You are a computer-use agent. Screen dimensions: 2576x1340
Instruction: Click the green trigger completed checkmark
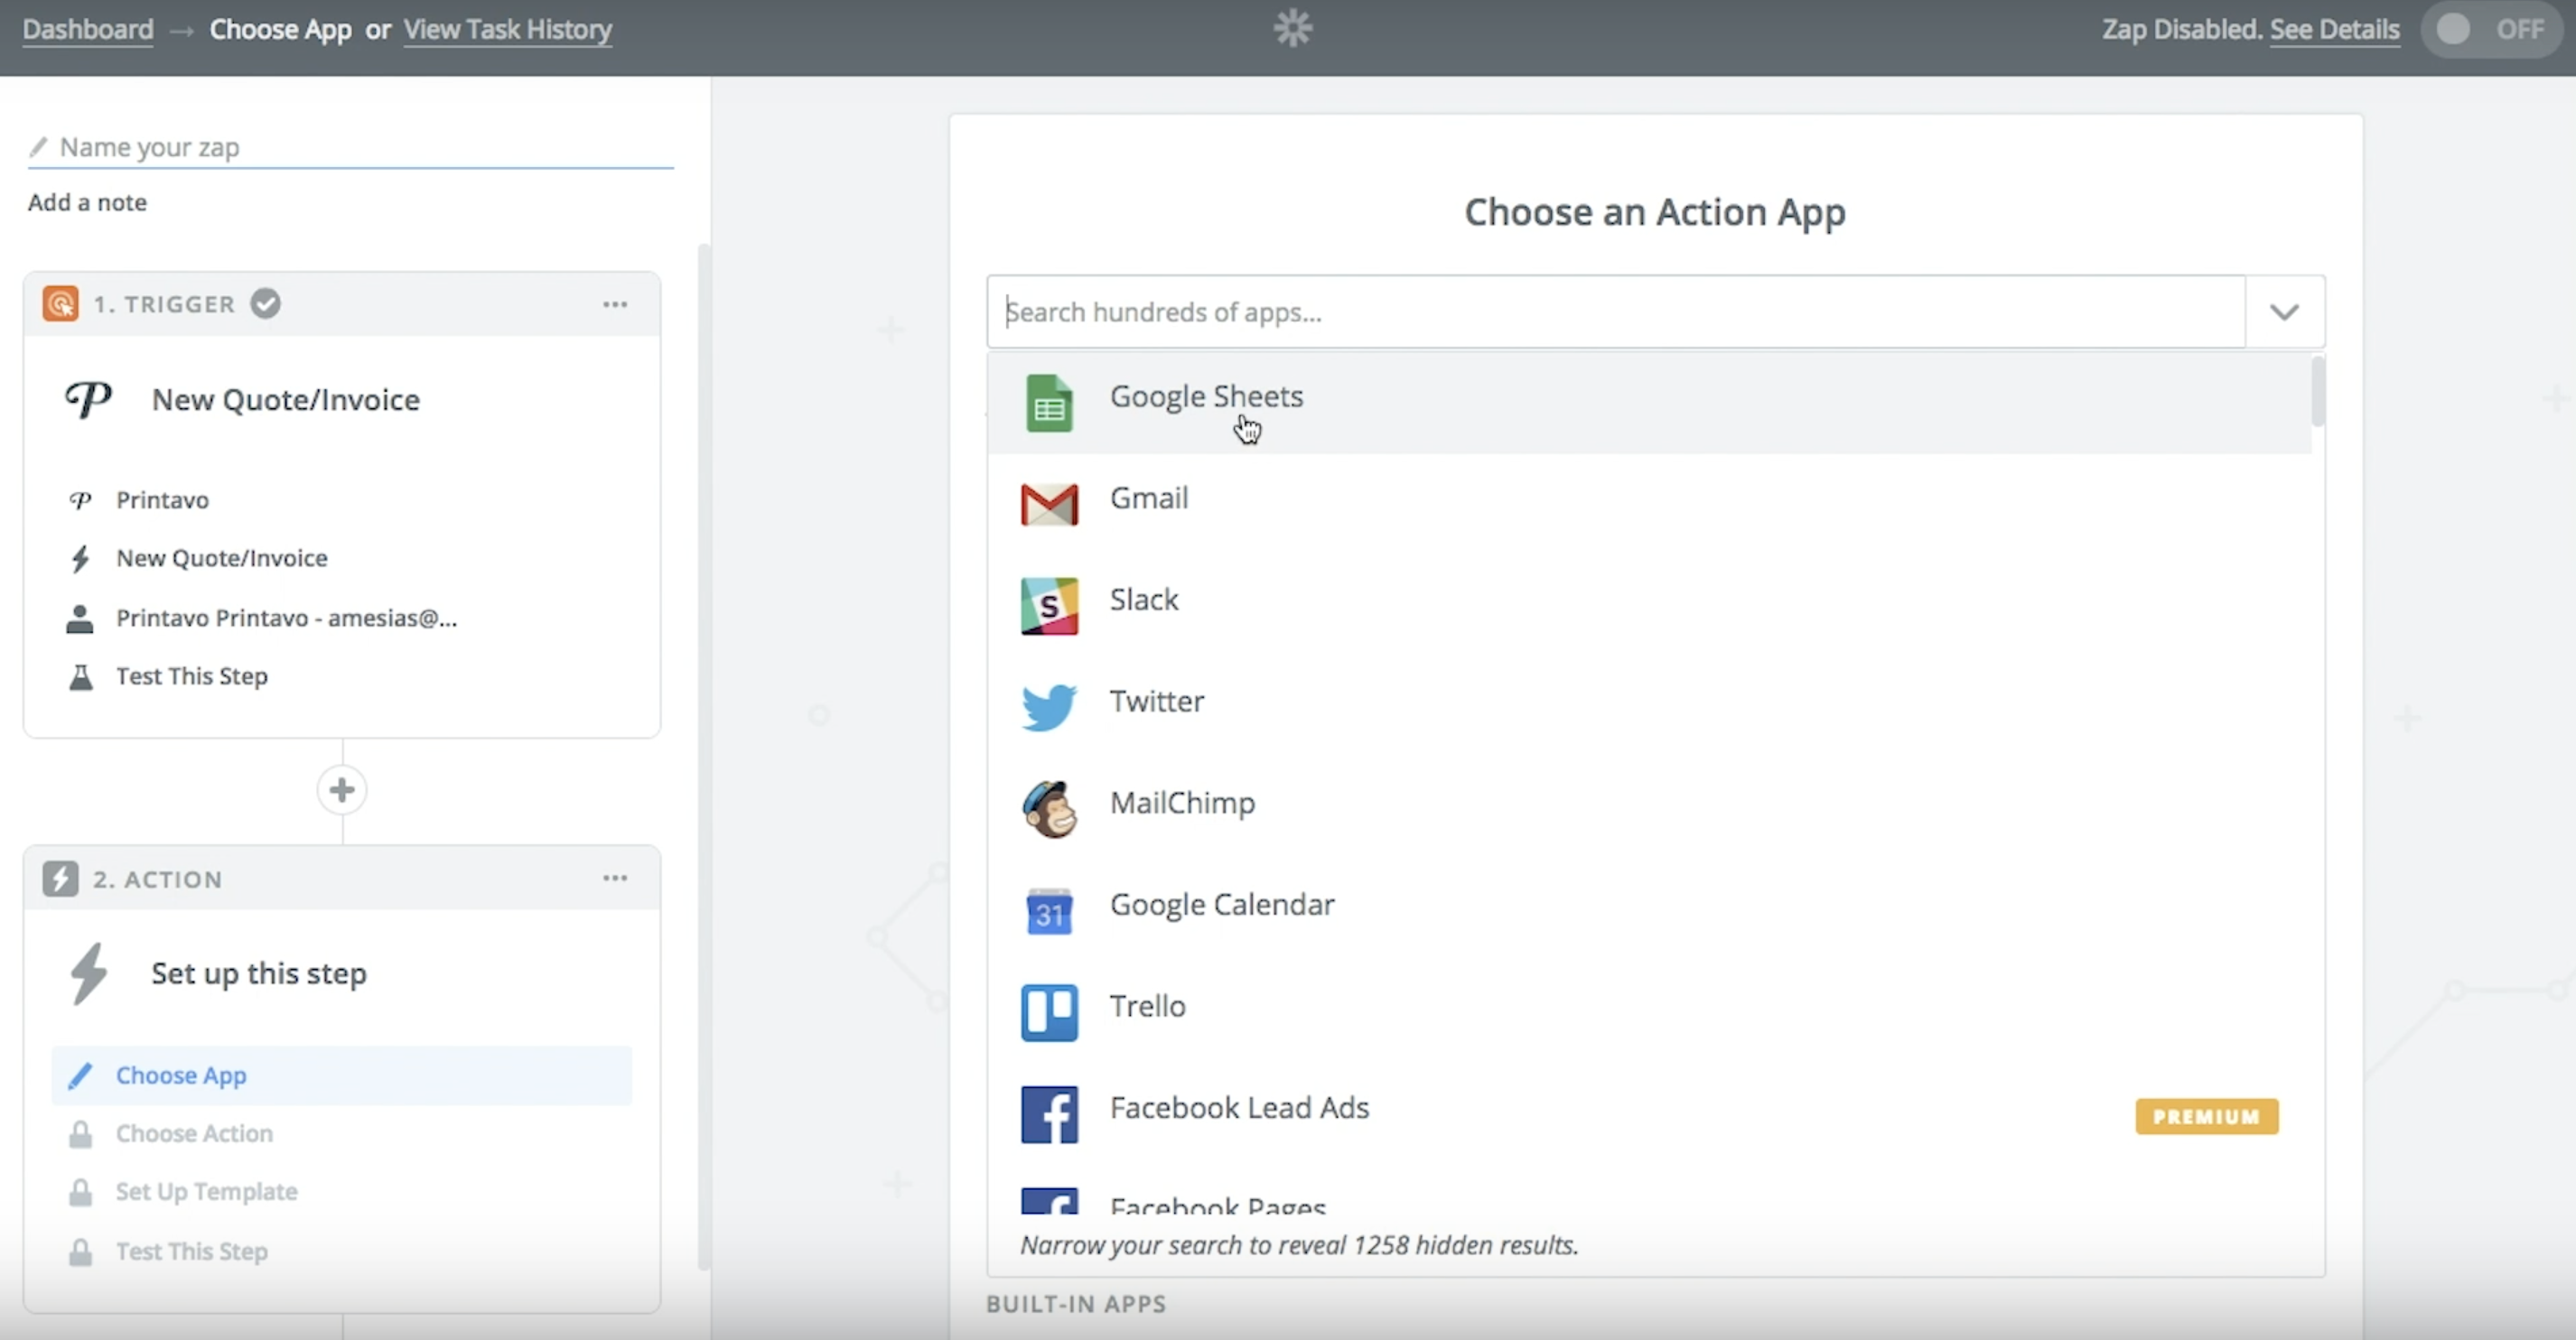pos(265,303)
